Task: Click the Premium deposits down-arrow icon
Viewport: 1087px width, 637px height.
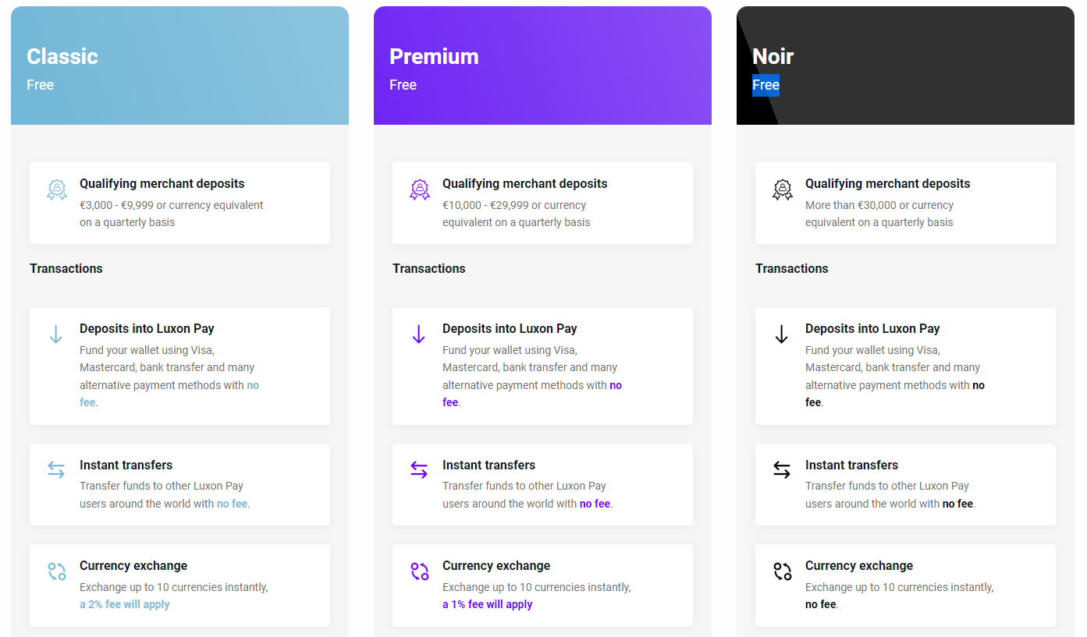Action: [x=419, y=334]
